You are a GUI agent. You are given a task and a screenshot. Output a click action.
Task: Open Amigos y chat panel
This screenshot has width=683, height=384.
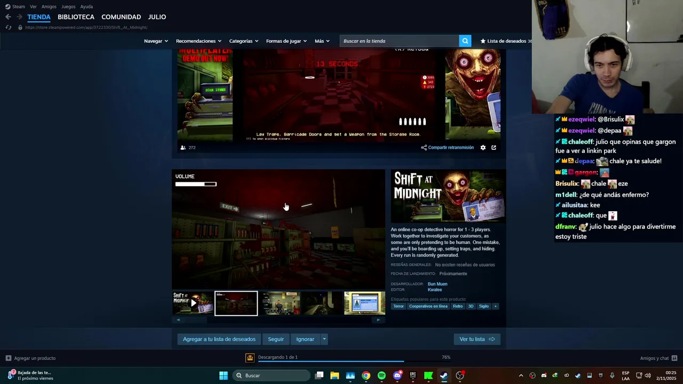click(658, 358)
